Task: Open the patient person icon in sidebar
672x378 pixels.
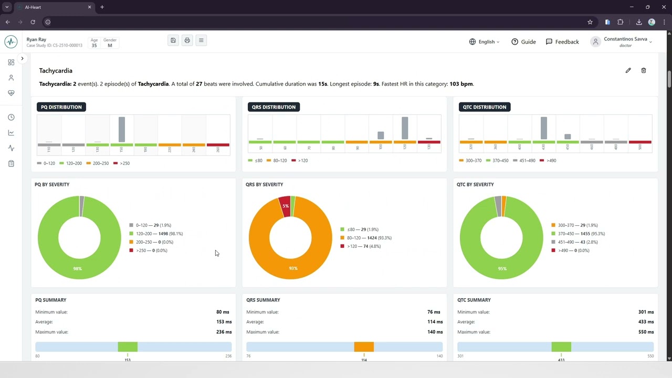Action: 11,78
